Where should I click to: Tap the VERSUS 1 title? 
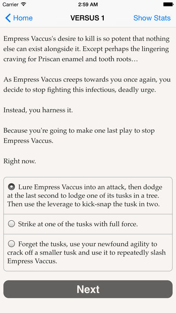click(x=87, y=18)
